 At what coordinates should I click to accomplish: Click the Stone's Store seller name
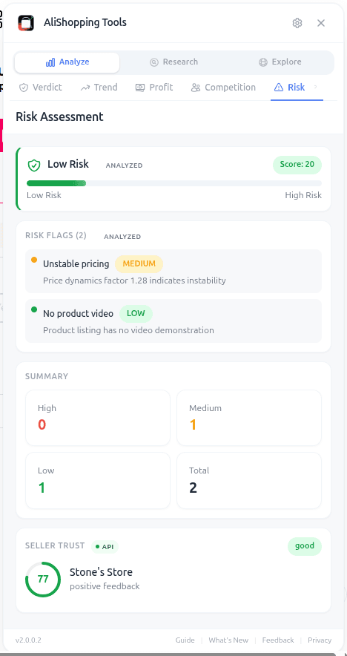(x=101, y=572)
